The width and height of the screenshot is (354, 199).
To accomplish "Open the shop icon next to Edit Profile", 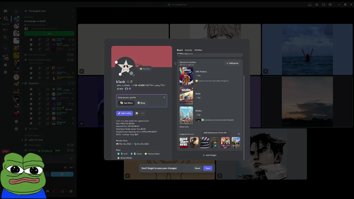I will [137, 113].
